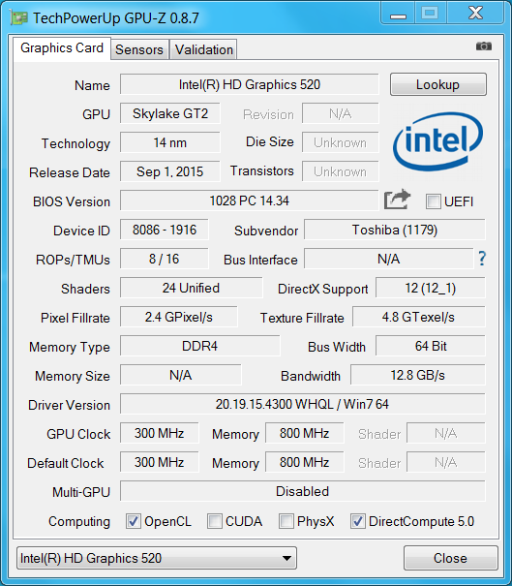The width and height of the screenshot is (512, 586).
Task: Switch to the Validation tab
Action: tap(204, 49)
